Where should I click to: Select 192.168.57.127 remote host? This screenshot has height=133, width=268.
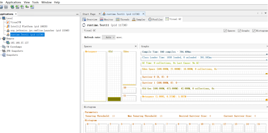(20, 43)
